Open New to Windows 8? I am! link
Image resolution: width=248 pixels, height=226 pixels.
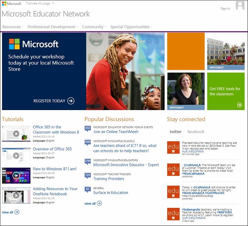point(54,169)
